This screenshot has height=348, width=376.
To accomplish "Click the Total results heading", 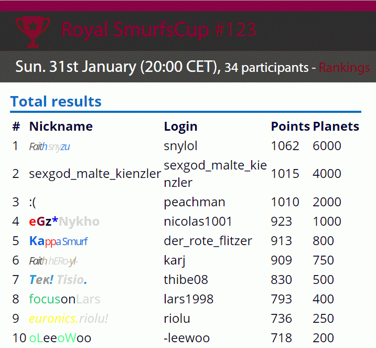I will (56, 101).
